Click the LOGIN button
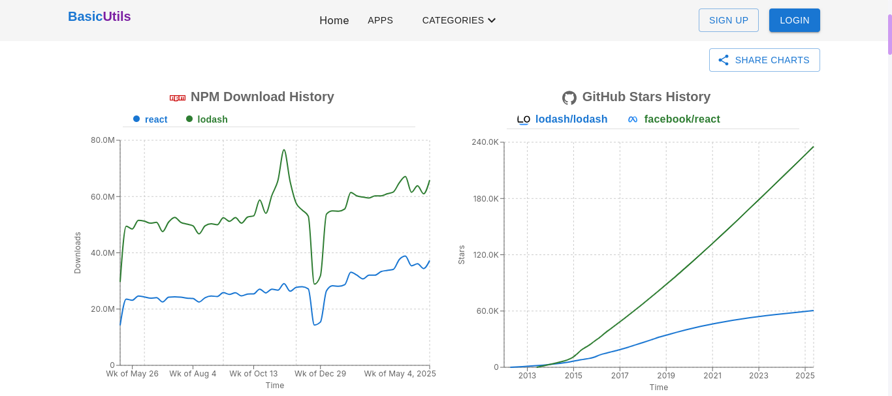This screenshot has height=396, width=892. pos(795,20)
